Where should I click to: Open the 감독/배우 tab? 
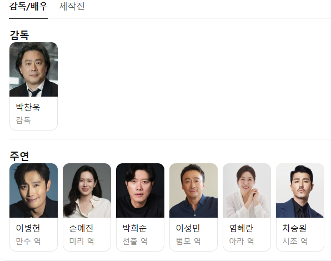pyautogui.click(x=28, y=6)
